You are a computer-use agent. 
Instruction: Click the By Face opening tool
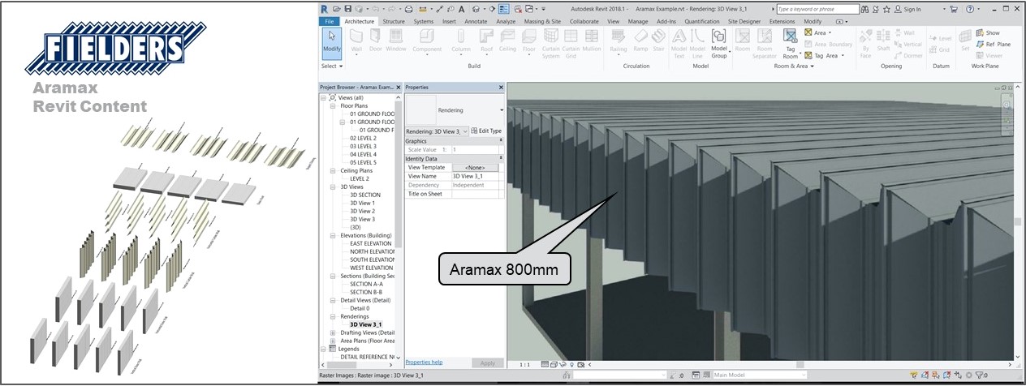[x=865, y=45]
